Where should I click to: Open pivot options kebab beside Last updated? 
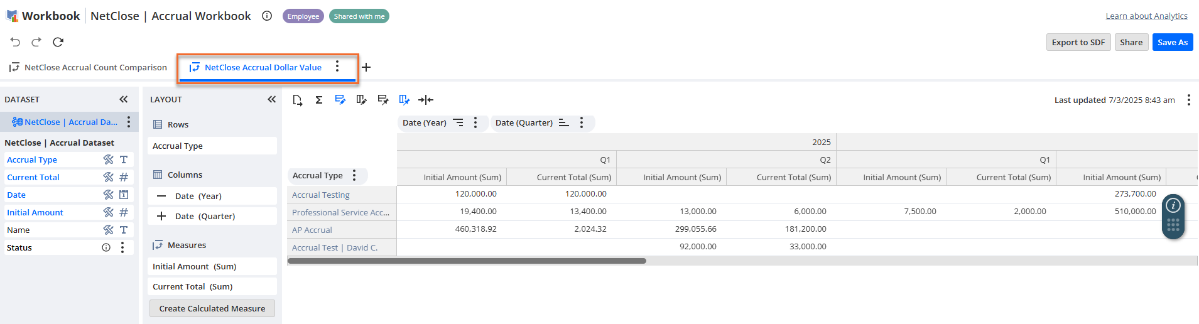point(1188,100)
